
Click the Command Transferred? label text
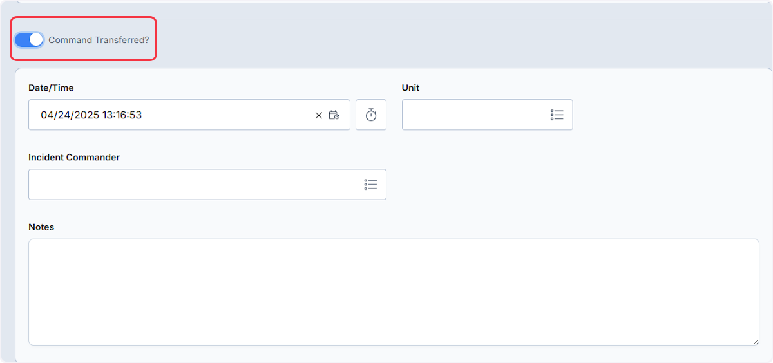pos(99,40)
